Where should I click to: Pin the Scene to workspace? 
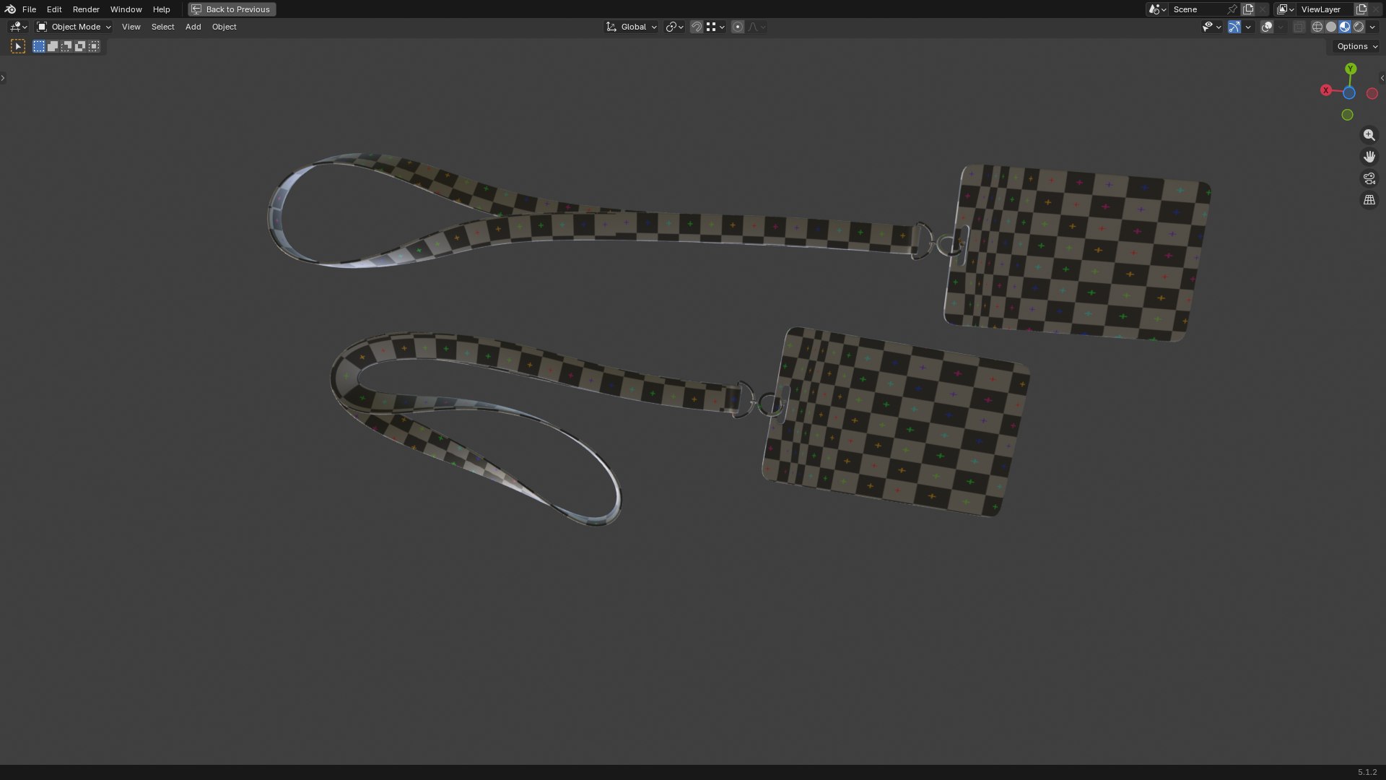click(x=1232, y=9)
